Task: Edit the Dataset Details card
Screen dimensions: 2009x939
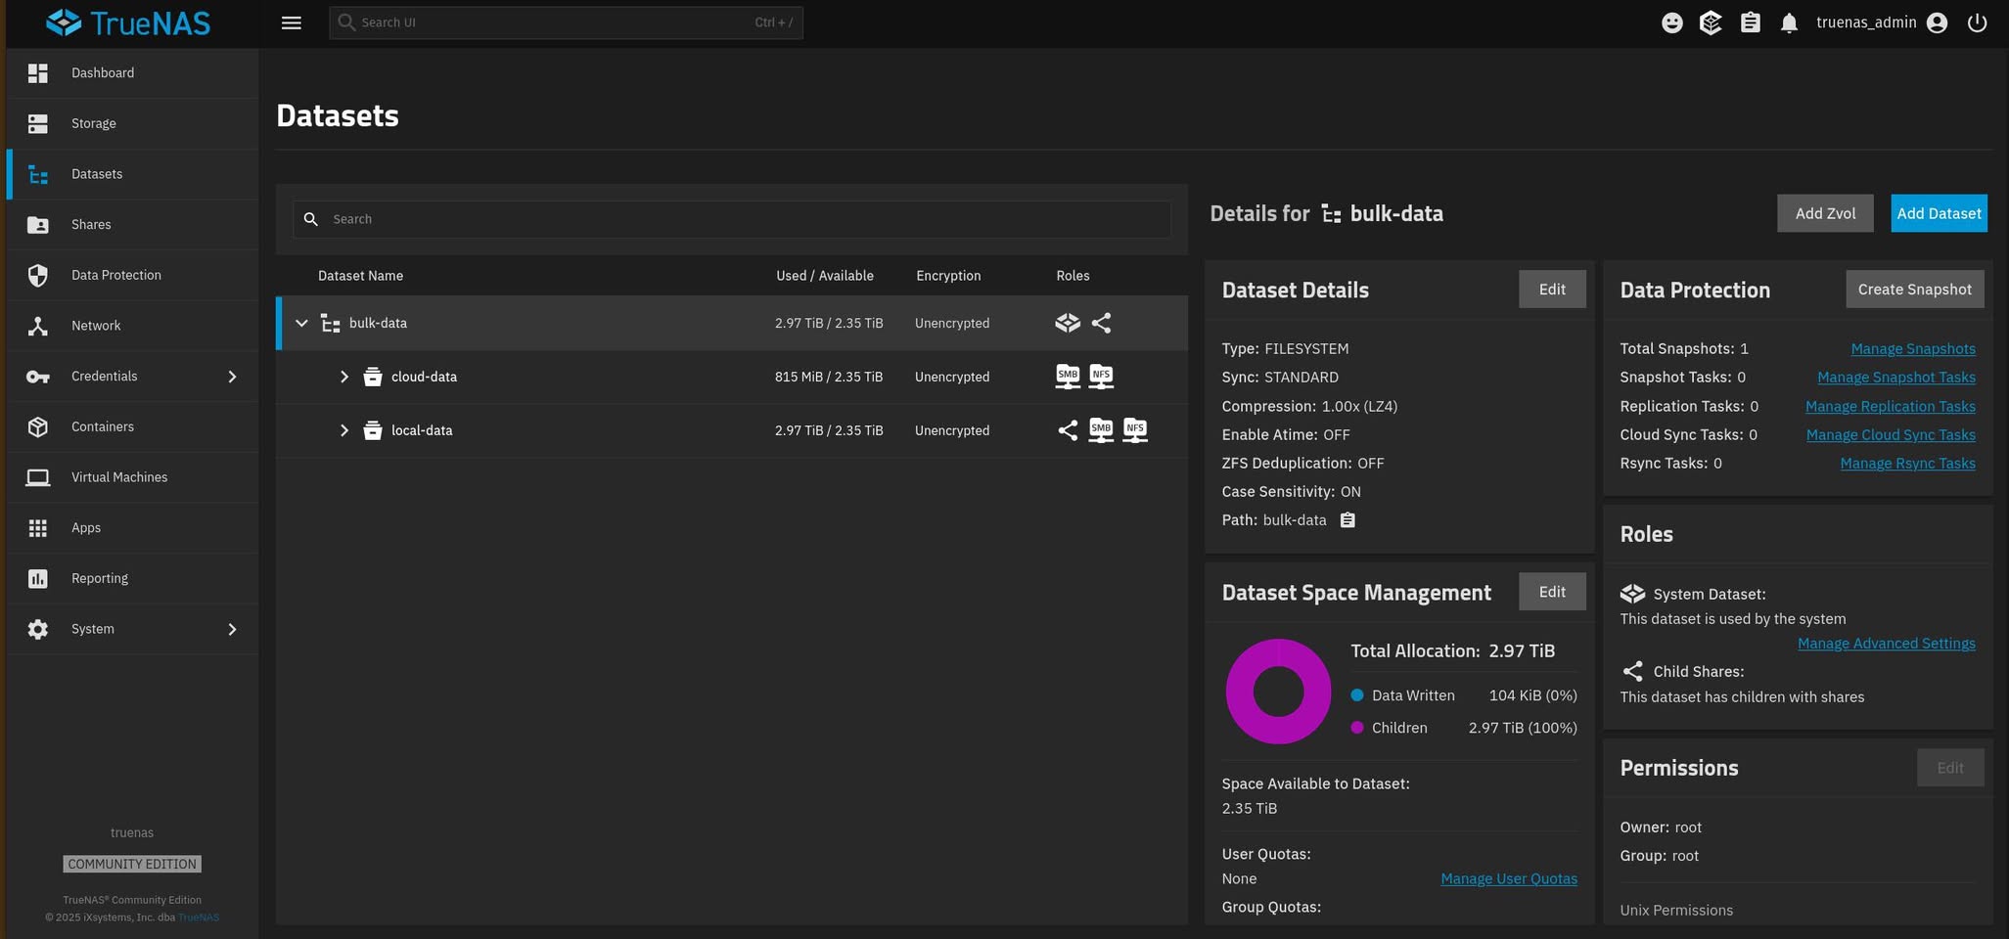Action: 1552,290
